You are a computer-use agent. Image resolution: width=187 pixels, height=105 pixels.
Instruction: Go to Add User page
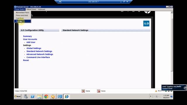(x=31, y=42)
